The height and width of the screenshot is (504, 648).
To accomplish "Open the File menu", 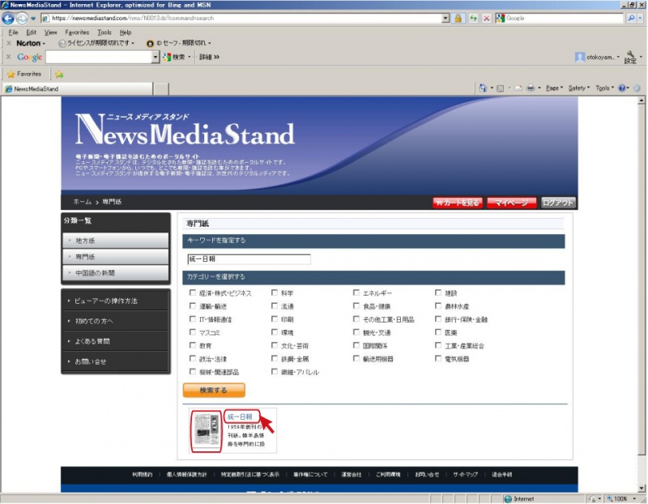I will [13, 32].
